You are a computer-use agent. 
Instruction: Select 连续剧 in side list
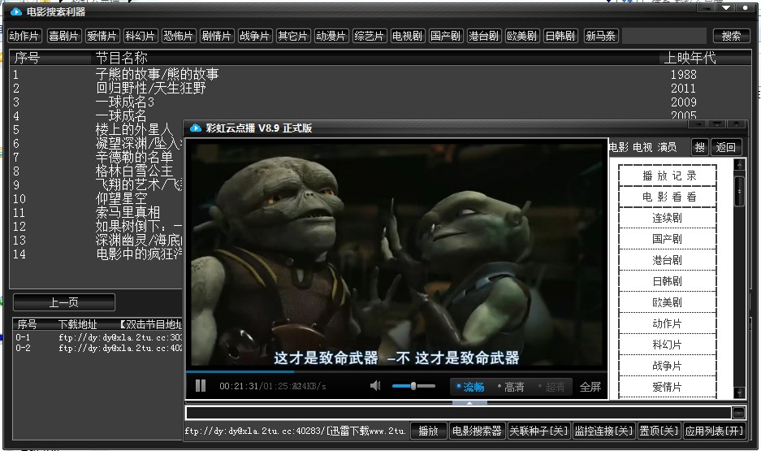pos(668,218)
